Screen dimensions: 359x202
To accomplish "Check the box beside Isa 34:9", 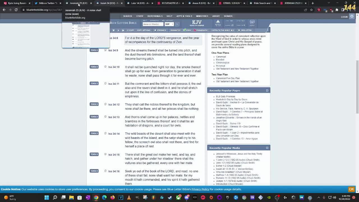I will (105, 50).
